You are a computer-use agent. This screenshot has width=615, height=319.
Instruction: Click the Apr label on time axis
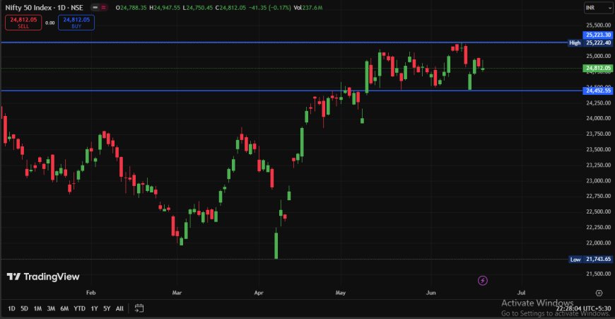click(259, 293)
